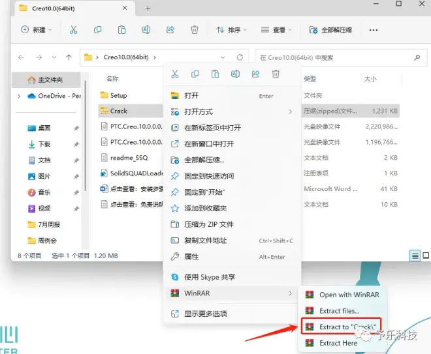
Task: Open the 查看 (View) dropdown
Action: pyautogui.click(x=276, y=29)
